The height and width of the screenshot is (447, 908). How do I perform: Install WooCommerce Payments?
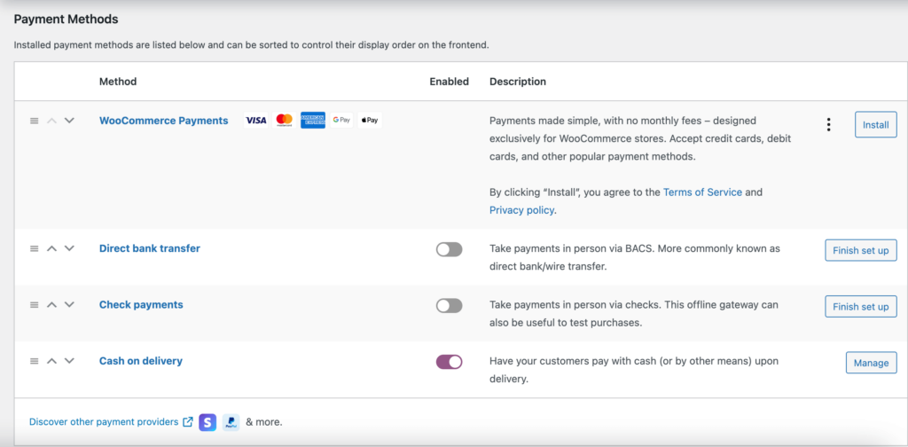[x=875, y=125]
